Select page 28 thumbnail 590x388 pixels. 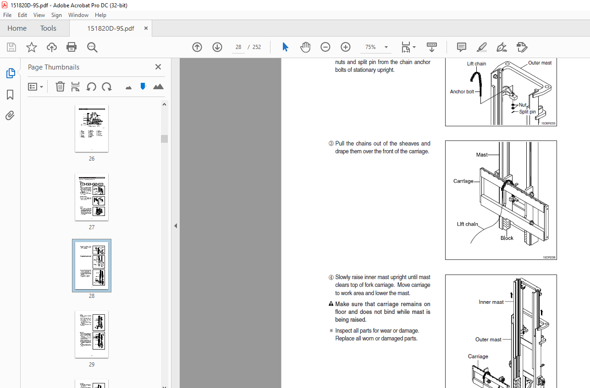92,265
